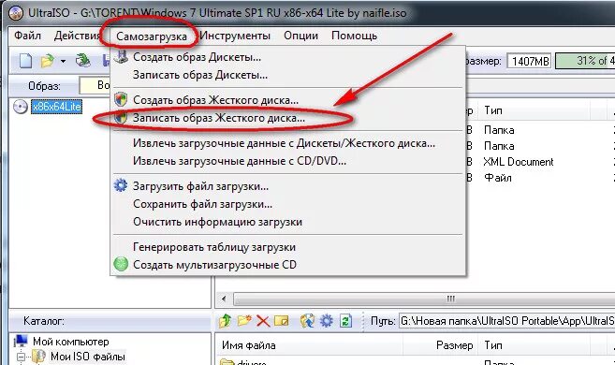The image size is (615, 365).
Task: Click the Образ type field
Action: [95, 85]
